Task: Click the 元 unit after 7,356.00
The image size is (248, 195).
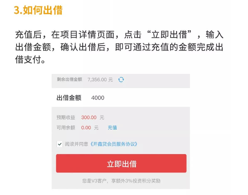Action: click(110, 80)
